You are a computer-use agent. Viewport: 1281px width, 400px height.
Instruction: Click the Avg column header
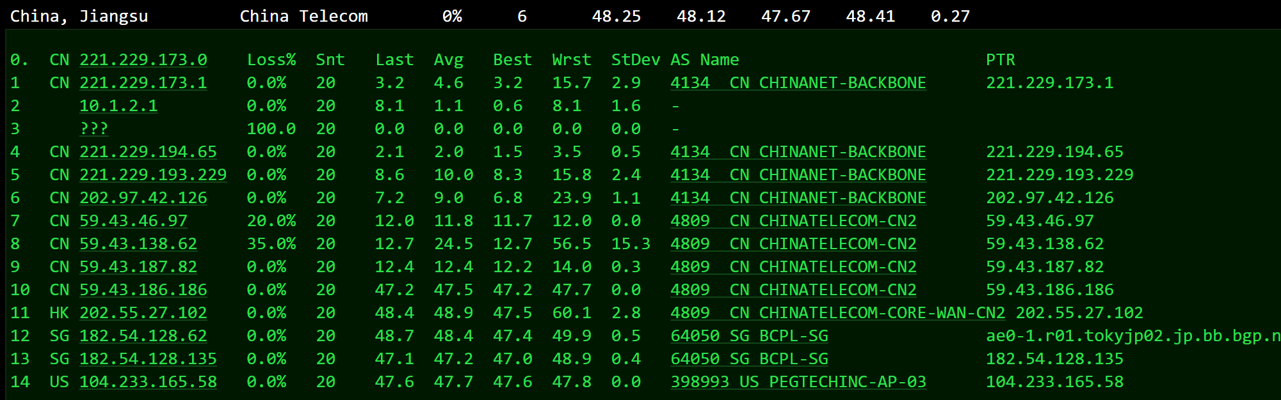click(x=449, y=60)
